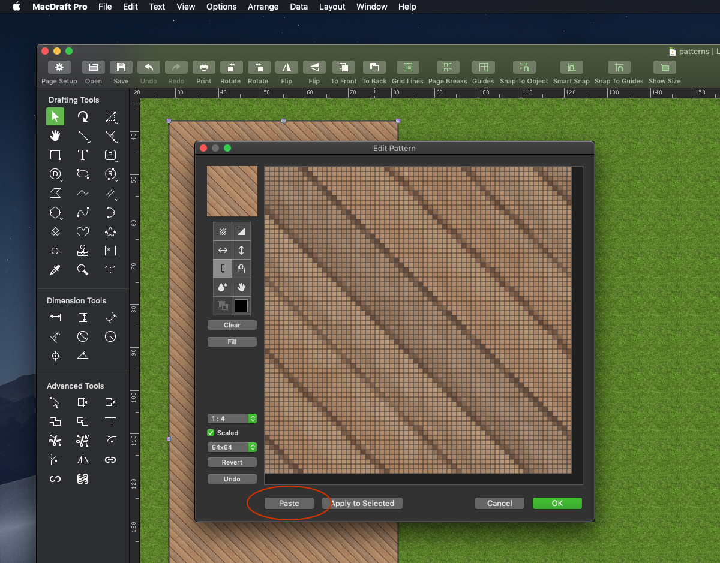Select the pencil tool in Edit Pattern
This screenshot has height=563, width=720.
(x=223, y=269)
